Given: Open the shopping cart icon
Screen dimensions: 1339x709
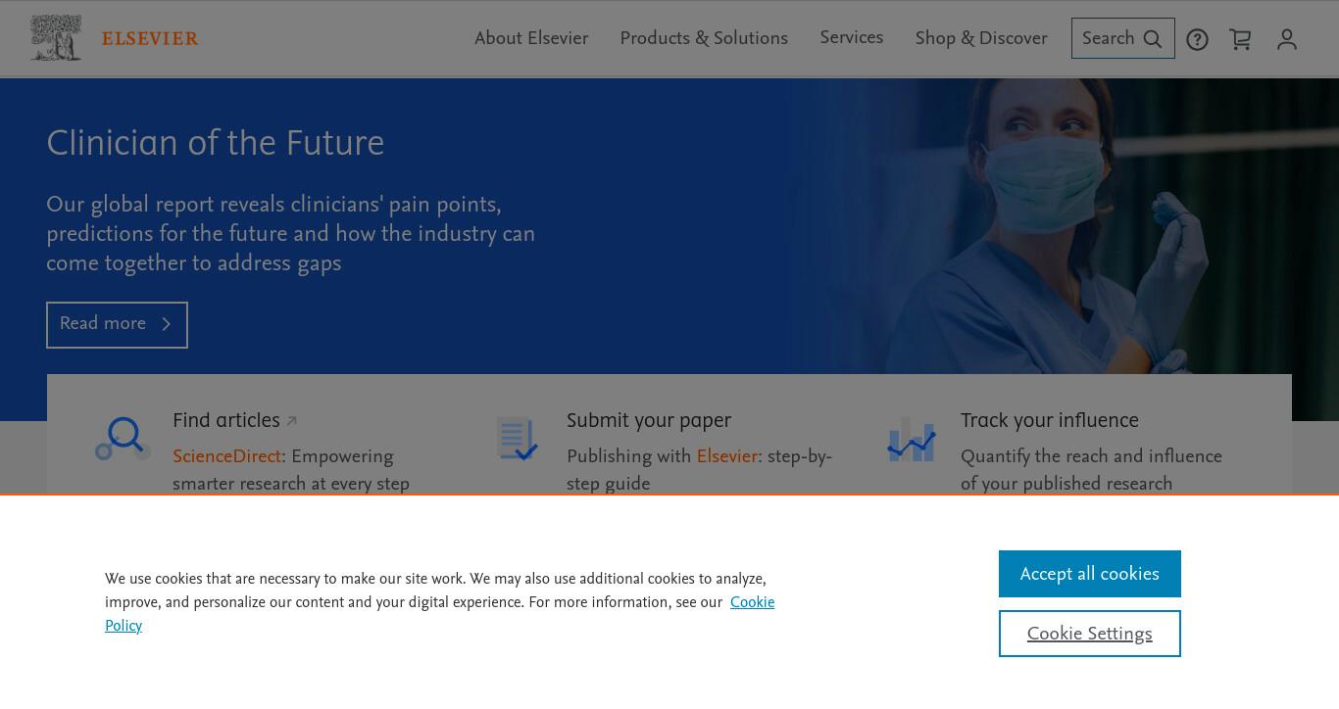Looking at the screenshot, I should pos(1241,39).
